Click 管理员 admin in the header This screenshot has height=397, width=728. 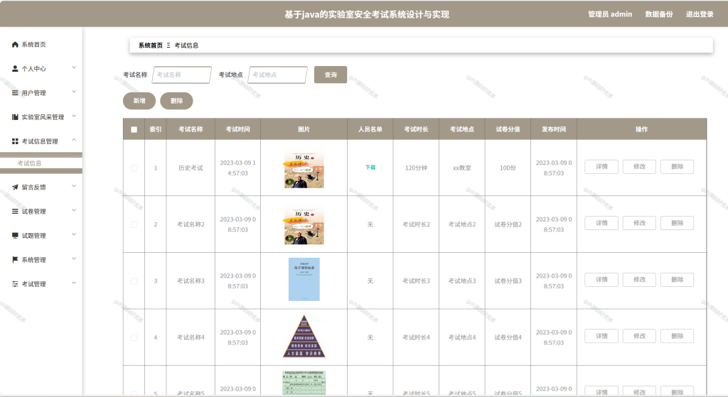(610, 14)
